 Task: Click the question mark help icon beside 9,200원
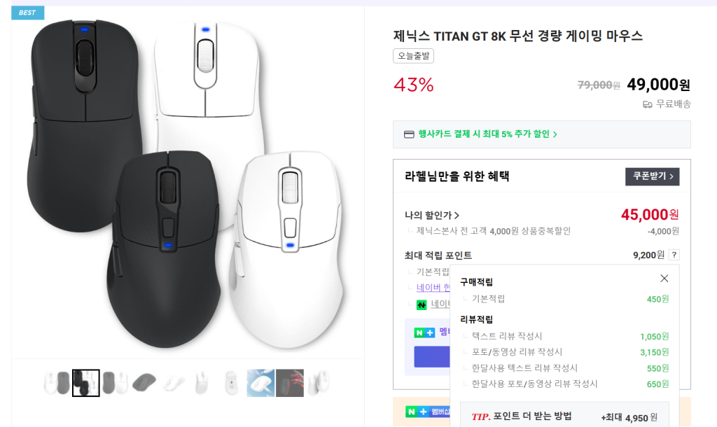674,255
